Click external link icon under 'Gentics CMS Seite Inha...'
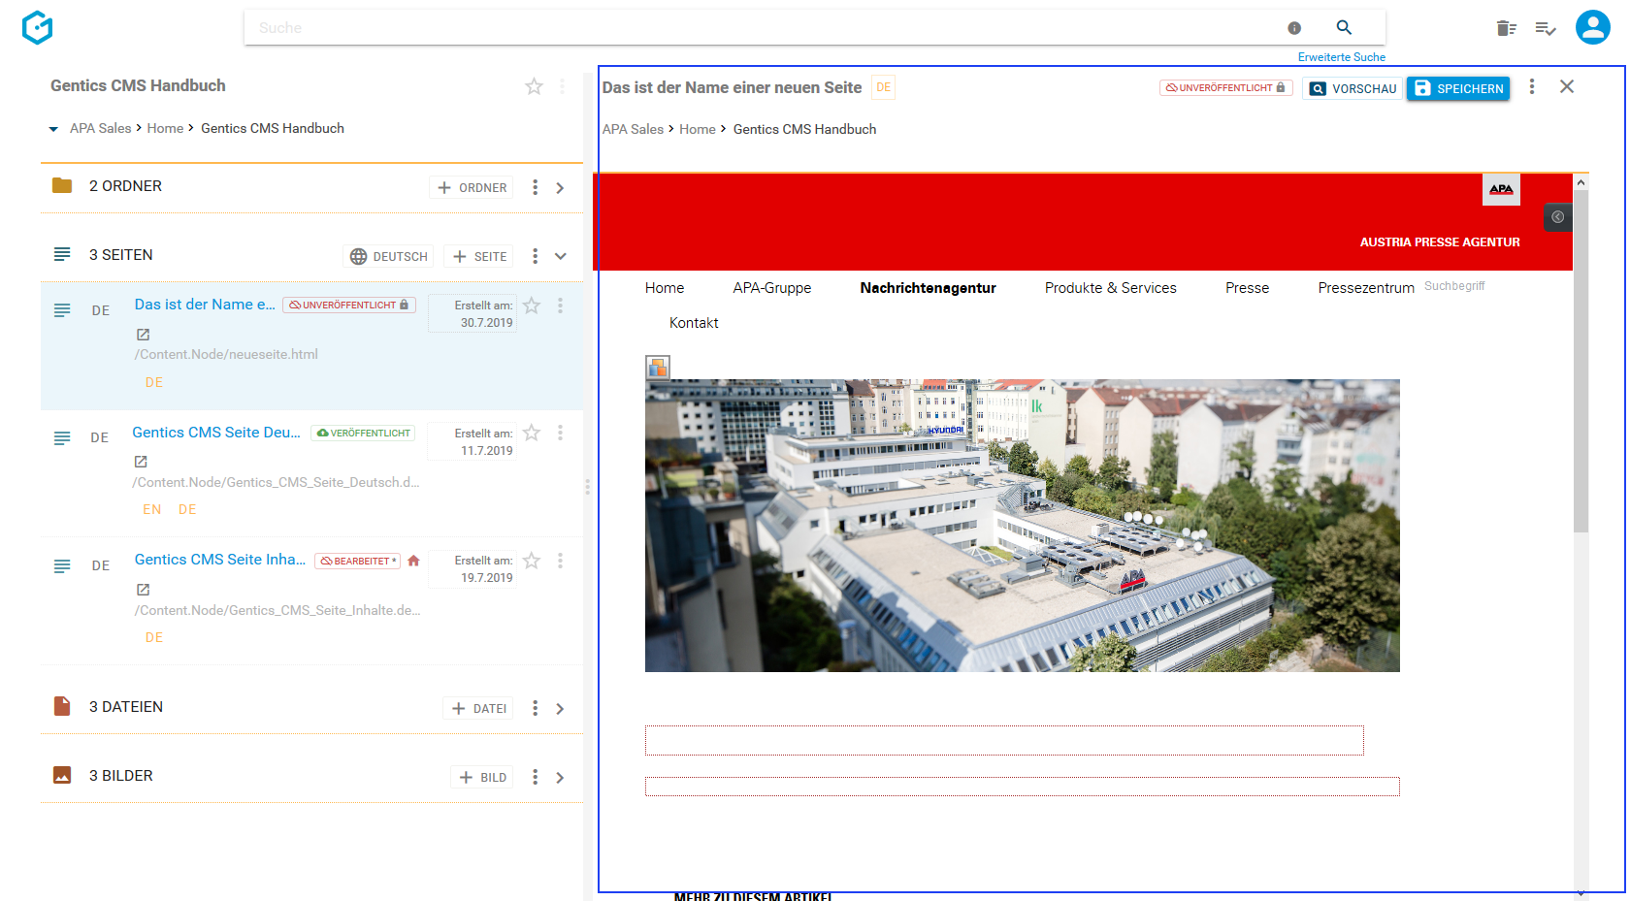Viewport: 1630px width, 901px height. click(143, 590)
